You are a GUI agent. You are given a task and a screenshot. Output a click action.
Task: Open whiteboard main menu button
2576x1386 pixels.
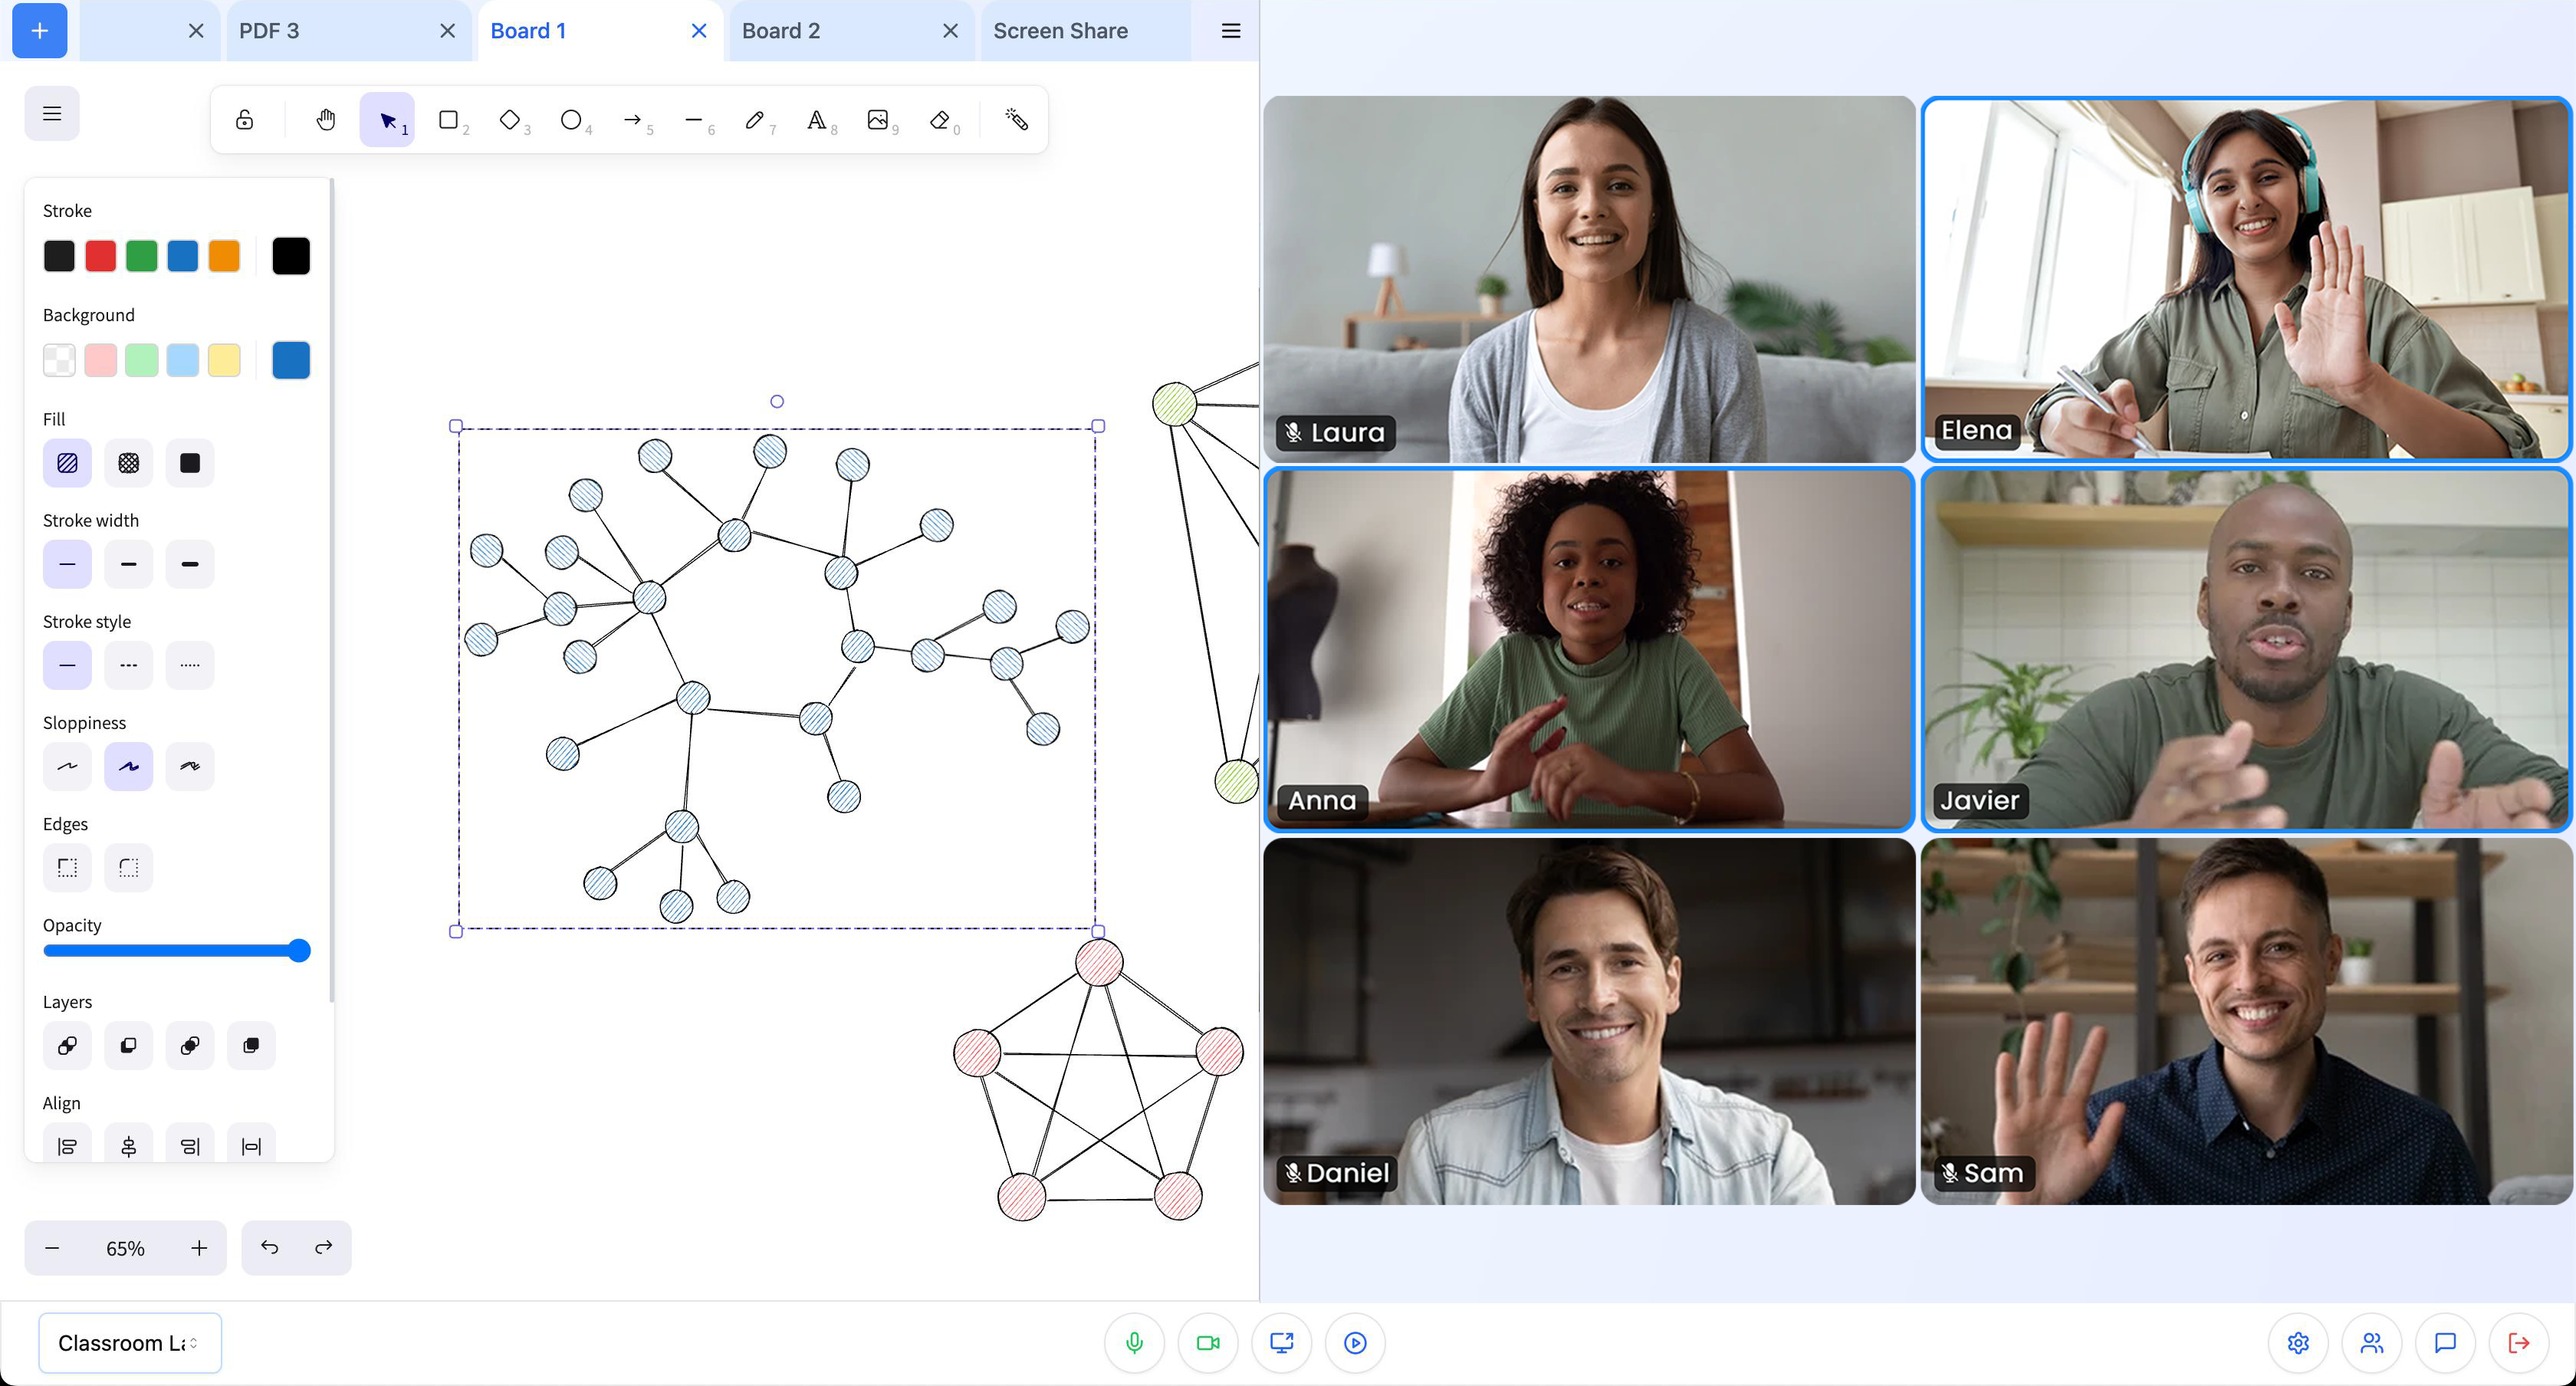[x=52, y=114]
